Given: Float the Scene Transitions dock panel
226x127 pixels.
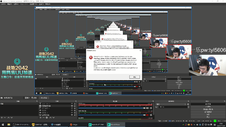Looking at the screenshot, I should click(x=188, y=101).
